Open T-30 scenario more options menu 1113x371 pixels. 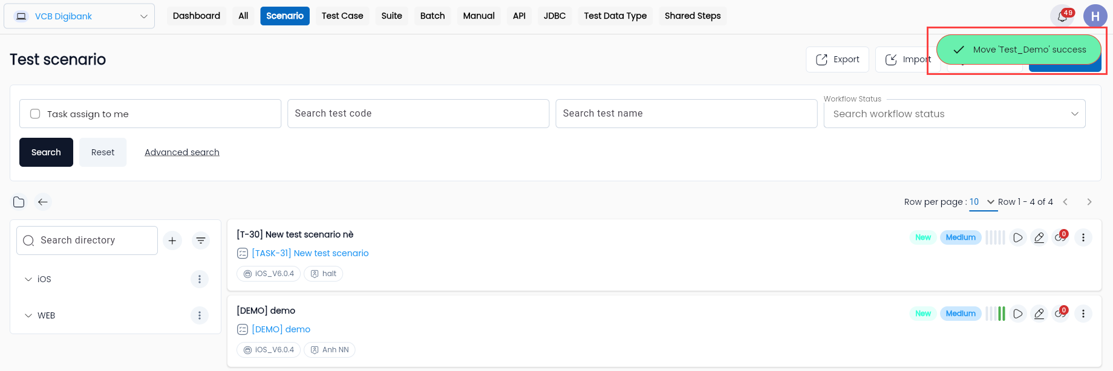[x=1083, y=237]
